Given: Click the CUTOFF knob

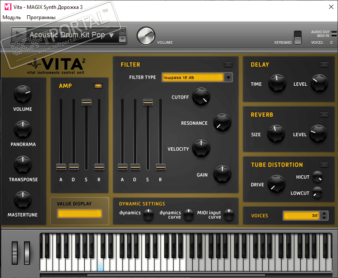Looking at the screenshot, I should (201, 96).
